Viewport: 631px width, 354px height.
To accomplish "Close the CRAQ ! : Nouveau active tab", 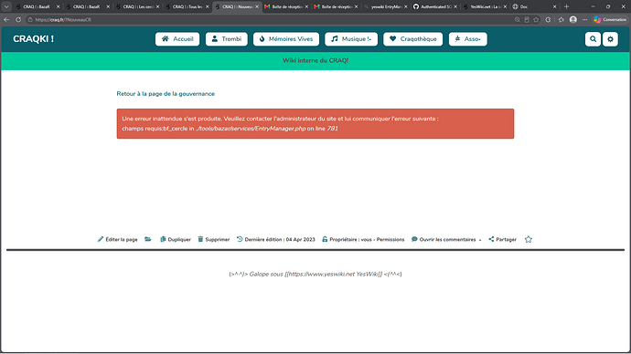I will point(257,6).
